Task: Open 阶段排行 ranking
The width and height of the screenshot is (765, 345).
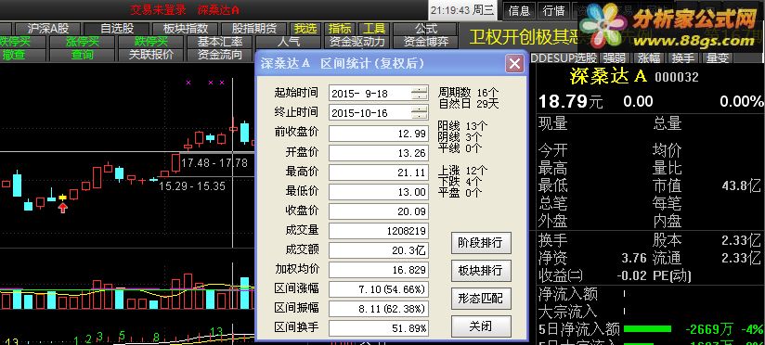Action: click(481, 243)
